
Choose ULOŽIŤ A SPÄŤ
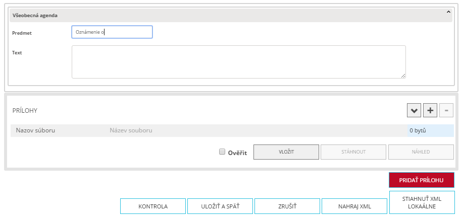pyautogui.click(x=220, y=206)
